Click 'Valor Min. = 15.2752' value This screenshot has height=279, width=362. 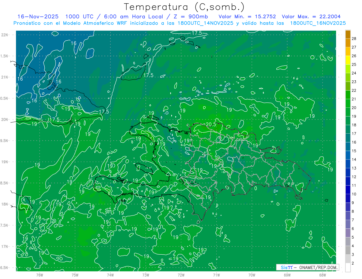[x=248, y=17]
